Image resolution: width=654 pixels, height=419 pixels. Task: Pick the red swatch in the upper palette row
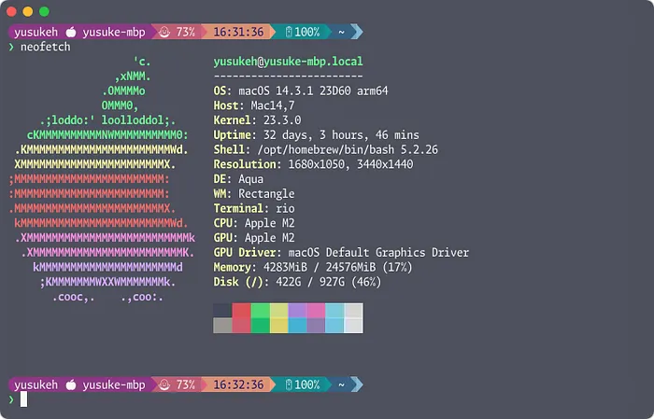pos(241,311)
